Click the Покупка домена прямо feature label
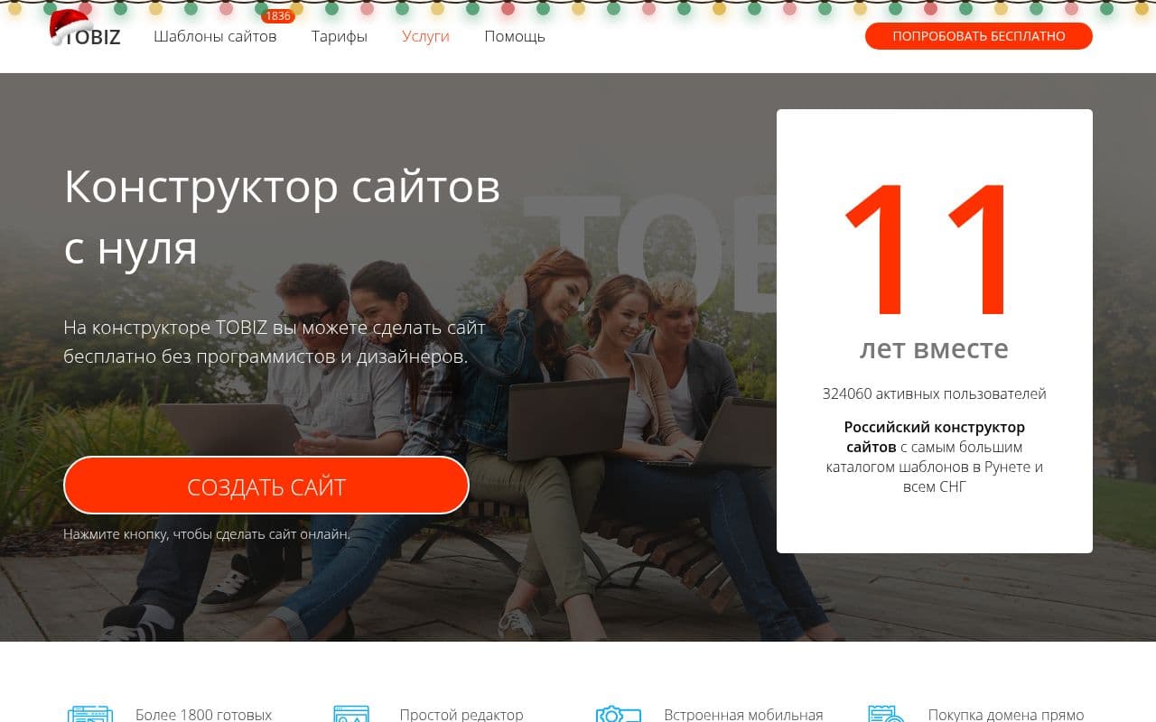1156x722 pixels. coord(1005,714)
